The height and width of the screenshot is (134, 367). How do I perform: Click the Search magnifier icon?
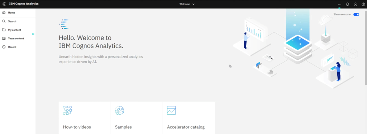tap(4, 21)
